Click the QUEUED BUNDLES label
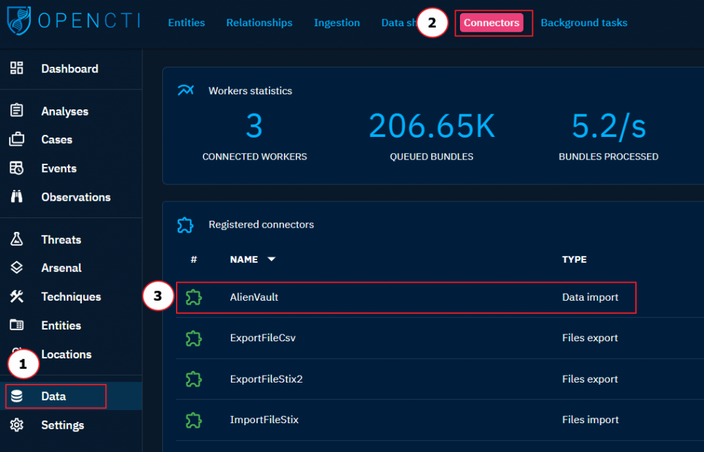704x452 pixels. coord(432,156)
